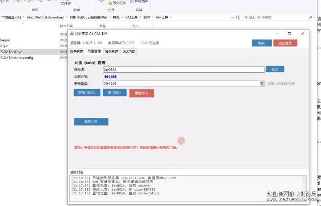This screenshot has height=206, width=321.
Task: Click the SSH connected status label
Action: 150,43
